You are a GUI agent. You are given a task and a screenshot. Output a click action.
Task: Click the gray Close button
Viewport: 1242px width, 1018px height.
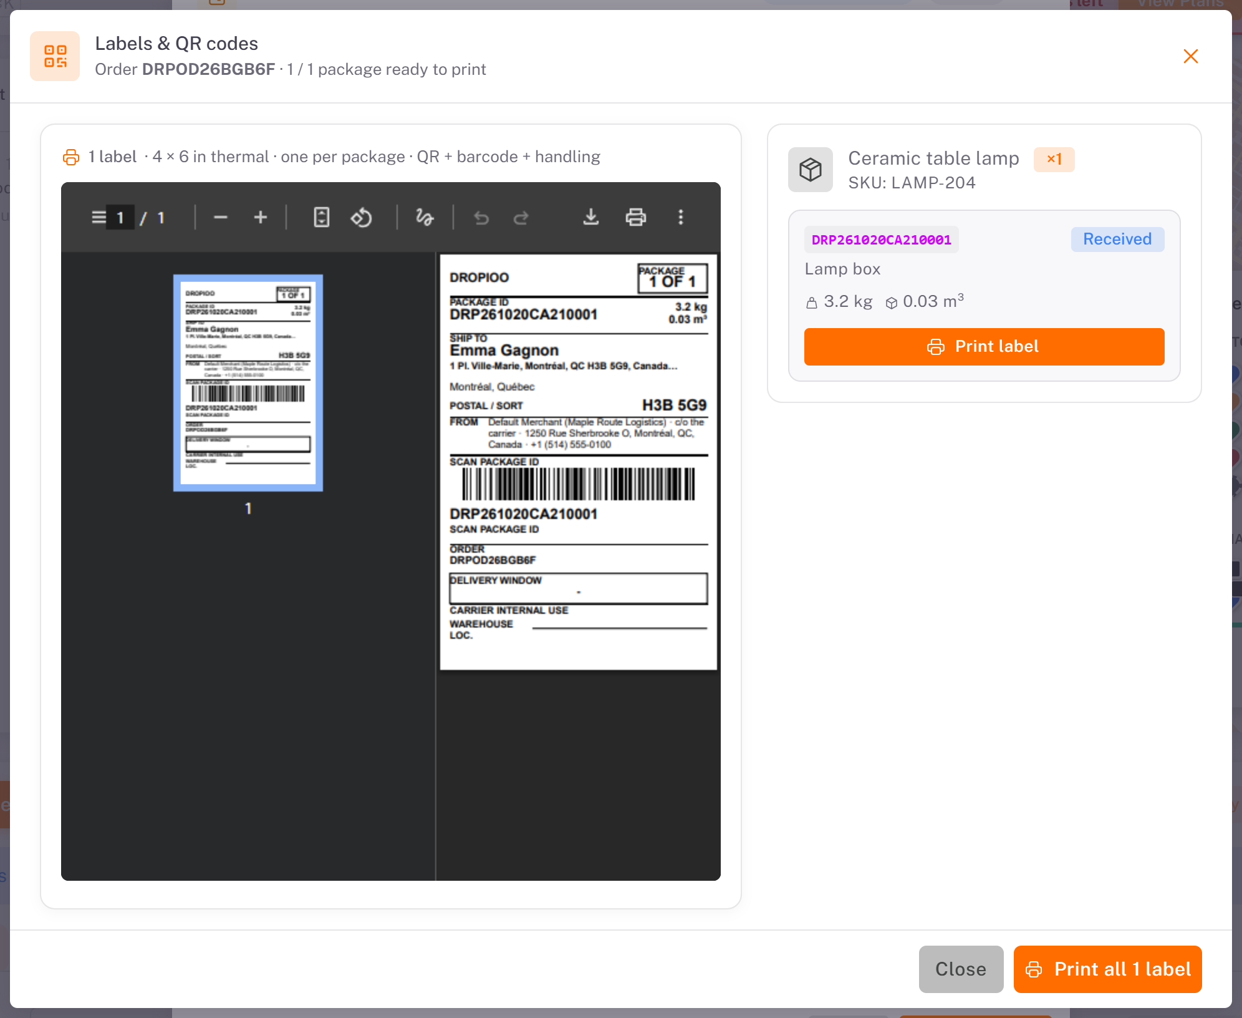[x=961, y=969]
